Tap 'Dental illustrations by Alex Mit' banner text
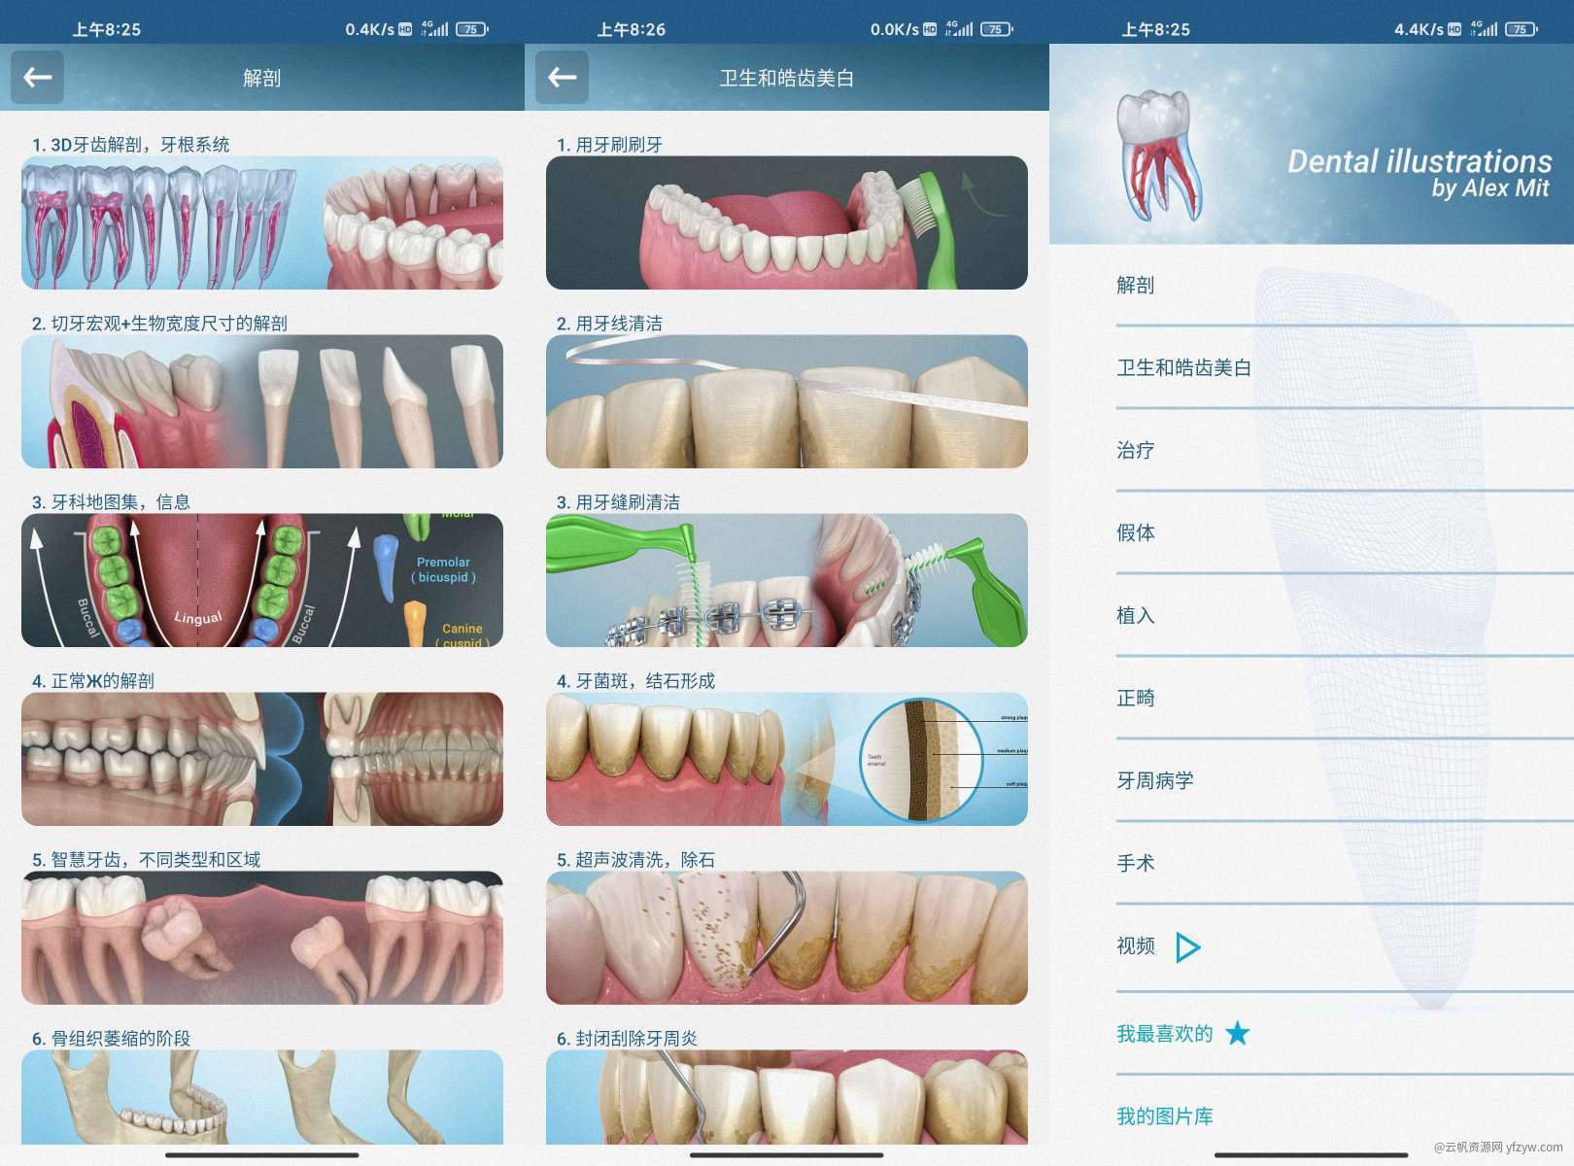The height and width of the screenshot is (1166, 1574). click(1420, 173)
